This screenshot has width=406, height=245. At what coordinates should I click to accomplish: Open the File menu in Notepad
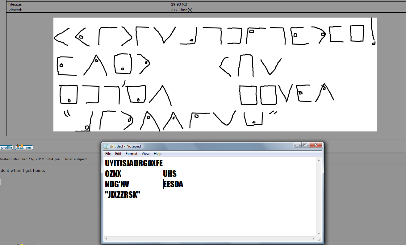108,153
